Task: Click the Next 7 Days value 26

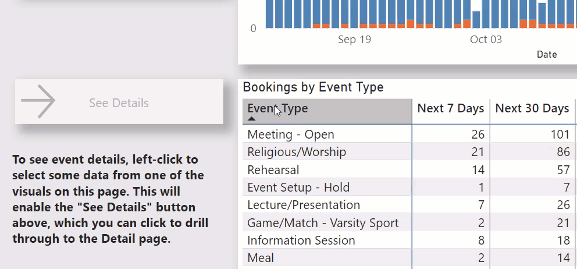Action: 478,134
